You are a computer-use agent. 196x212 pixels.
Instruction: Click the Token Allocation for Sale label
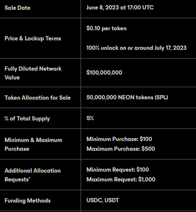click(x=38, y=98)
